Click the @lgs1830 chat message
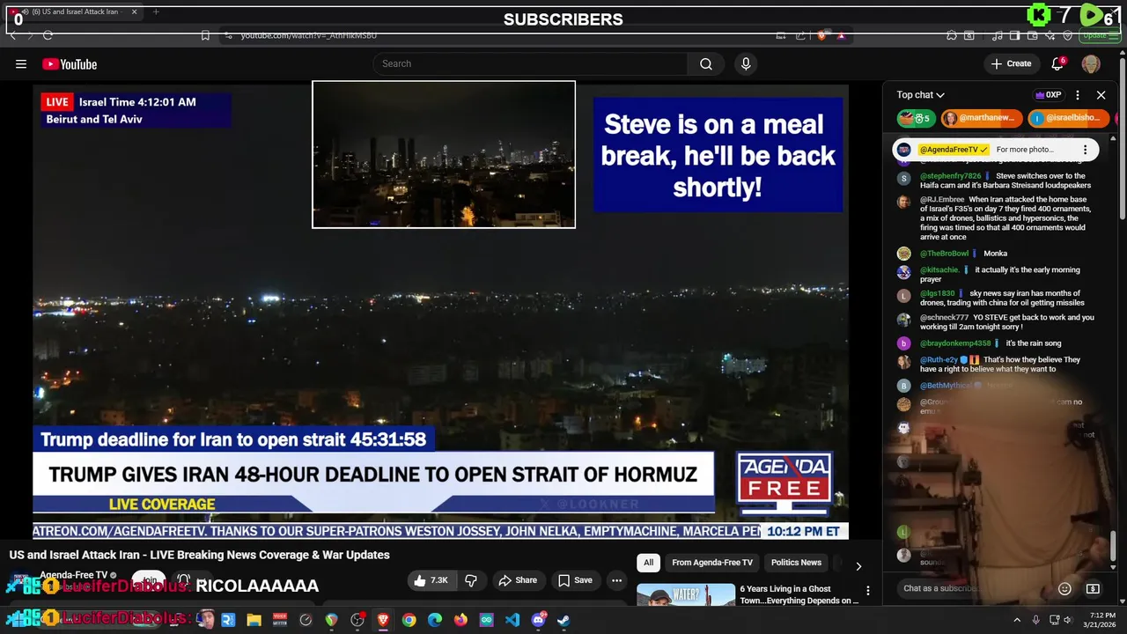Image resolution: width=1127 pixels, height=634 pixels. [995, 298]
